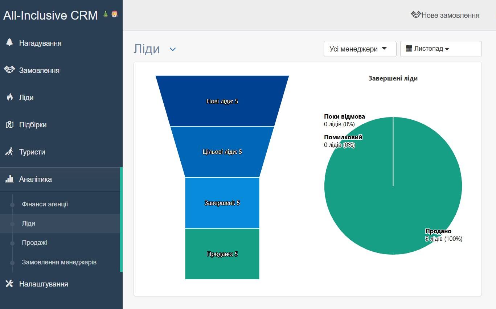
Task: Open the Листопад month dropdown
Action: (440, 49)
